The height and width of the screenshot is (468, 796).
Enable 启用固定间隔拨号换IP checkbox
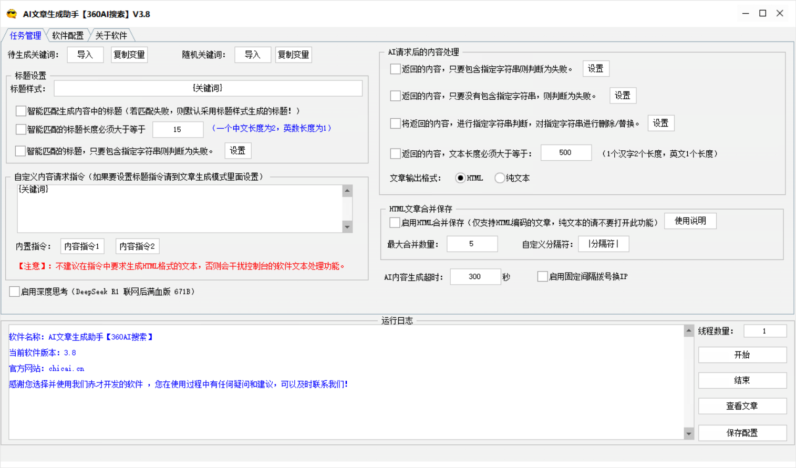pyautogui.click(x=543, y=276)
